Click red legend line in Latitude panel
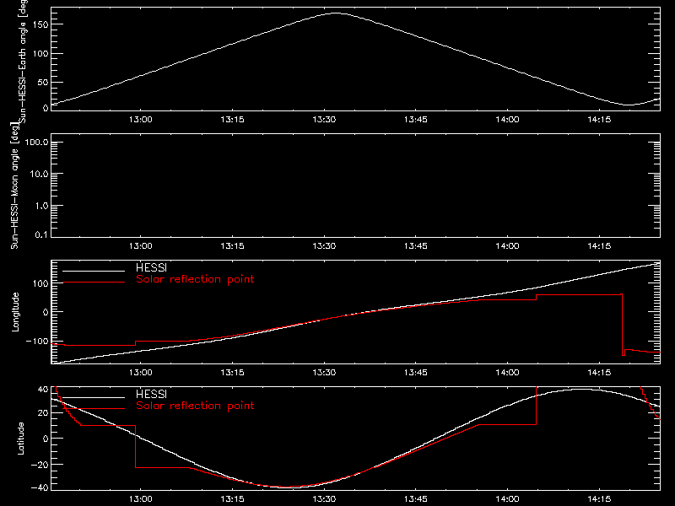Screen dimensions: 675x506 (x=94, y=409)
